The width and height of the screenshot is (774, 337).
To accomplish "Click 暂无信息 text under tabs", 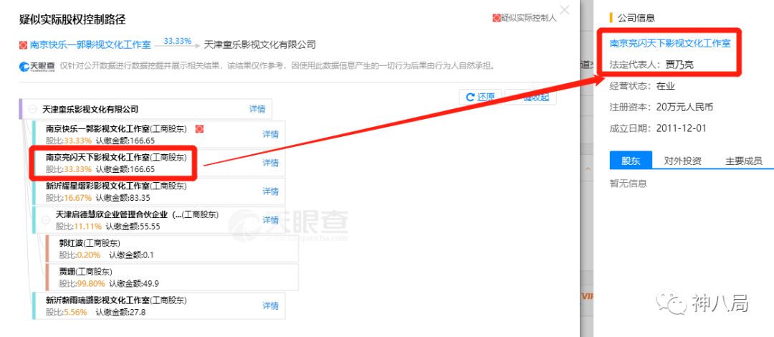I will (629, 184).
